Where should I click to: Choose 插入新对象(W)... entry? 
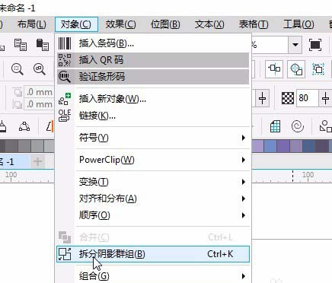153,99
